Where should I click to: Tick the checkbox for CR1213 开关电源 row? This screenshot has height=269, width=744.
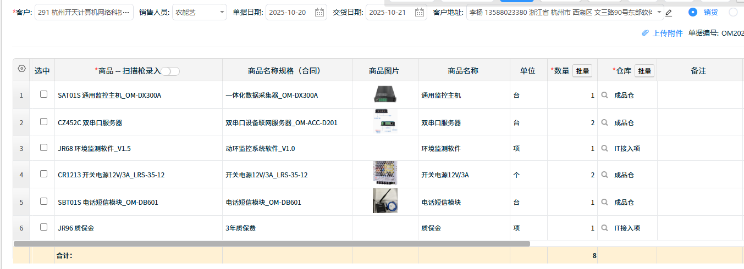click(44, 174)
